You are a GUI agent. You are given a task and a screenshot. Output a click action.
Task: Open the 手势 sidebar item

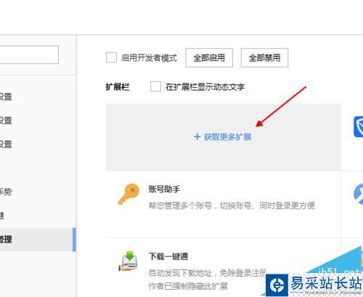tap(6, 192)
